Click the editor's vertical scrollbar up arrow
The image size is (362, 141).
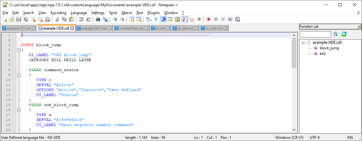pyautogui.click(x=294, y=36)
